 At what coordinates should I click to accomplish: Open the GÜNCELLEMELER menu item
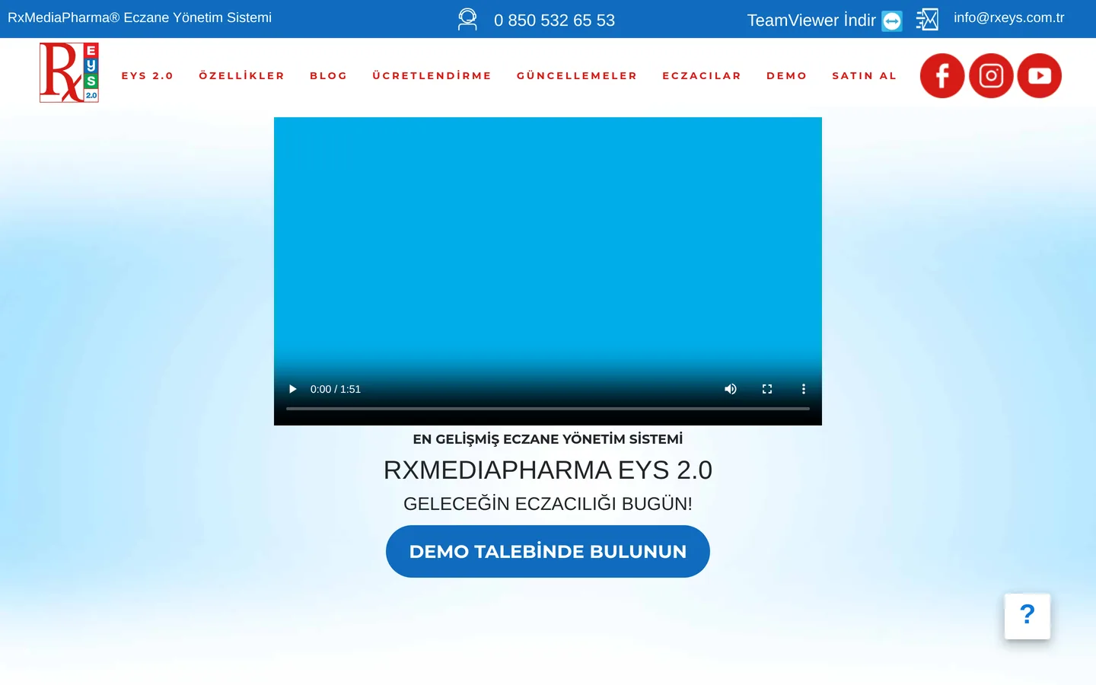click(x=577, y=75)
